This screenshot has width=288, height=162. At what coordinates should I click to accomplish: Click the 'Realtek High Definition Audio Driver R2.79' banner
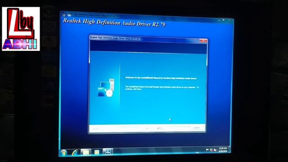point(114,22)
